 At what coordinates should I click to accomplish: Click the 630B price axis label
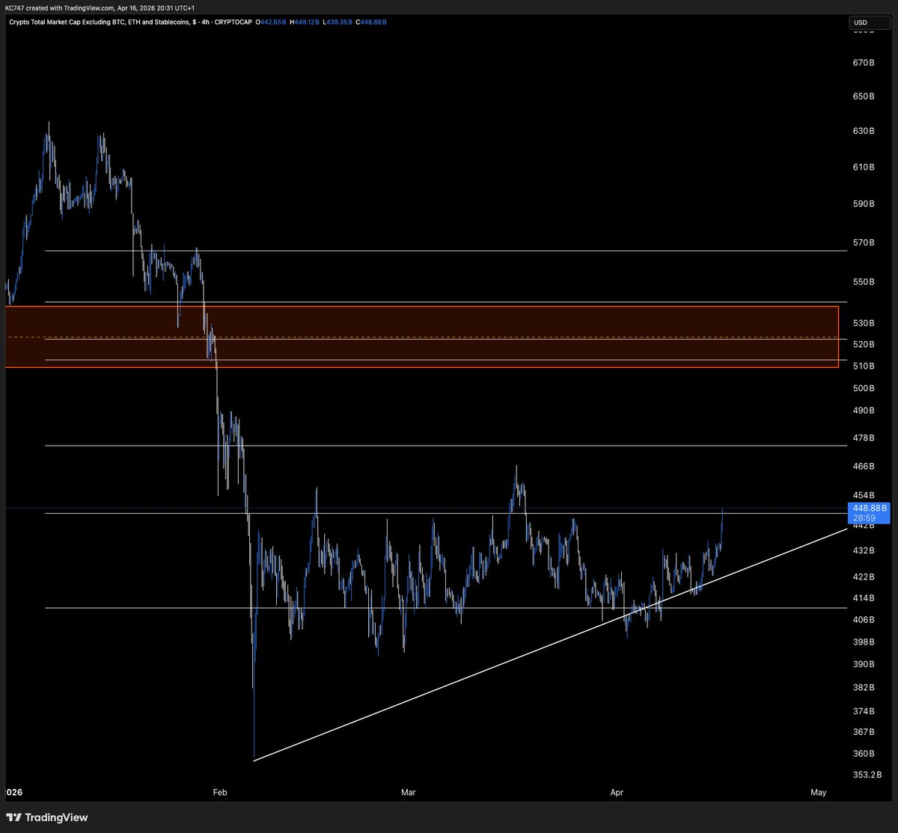point(863,132)
